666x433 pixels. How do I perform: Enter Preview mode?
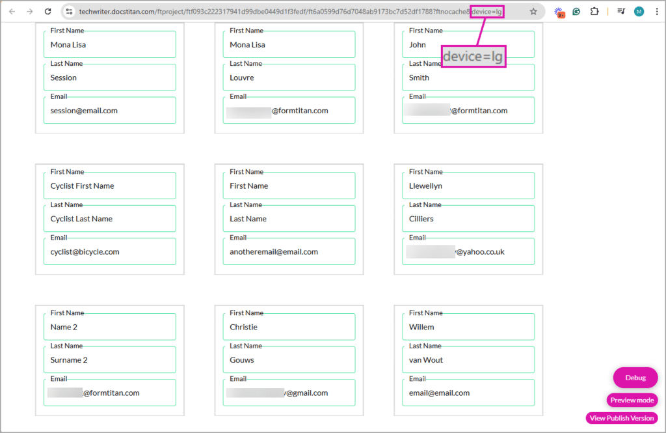(632, 400)
